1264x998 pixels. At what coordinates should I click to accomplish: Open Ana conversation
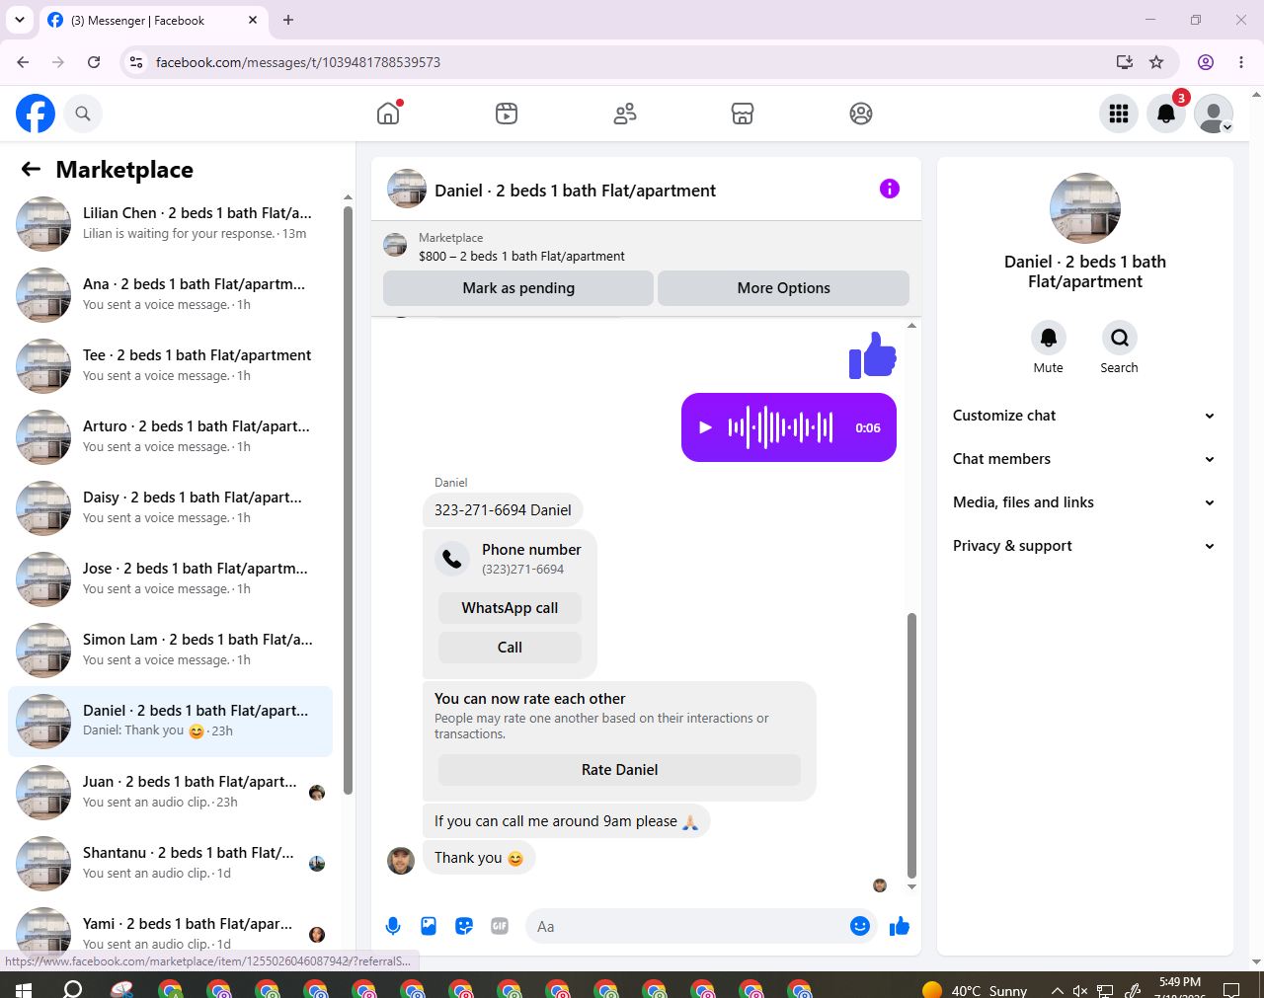click(171, 295)
